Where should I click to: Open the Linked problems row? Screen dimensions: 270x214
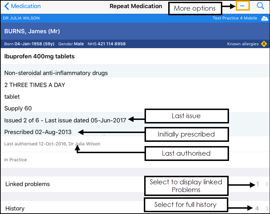(x=28, y=184)
